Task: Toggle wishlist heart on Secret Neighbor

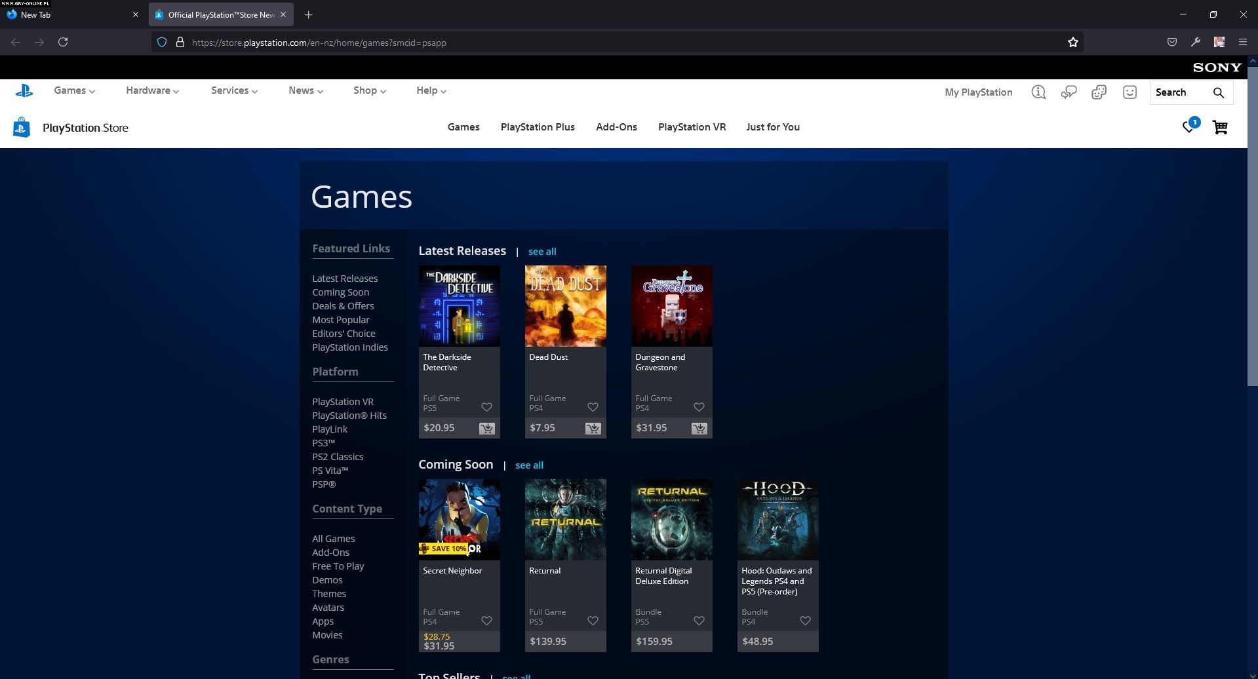Action: point(486,621)
